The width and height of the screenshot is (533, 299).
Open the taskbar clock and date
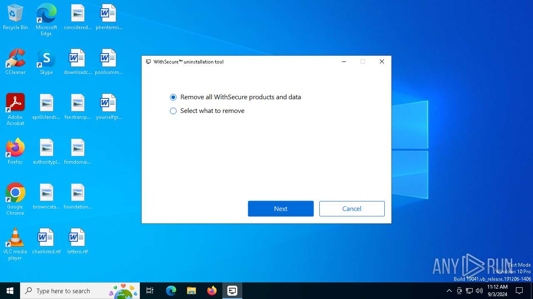[x=497, y=291]
